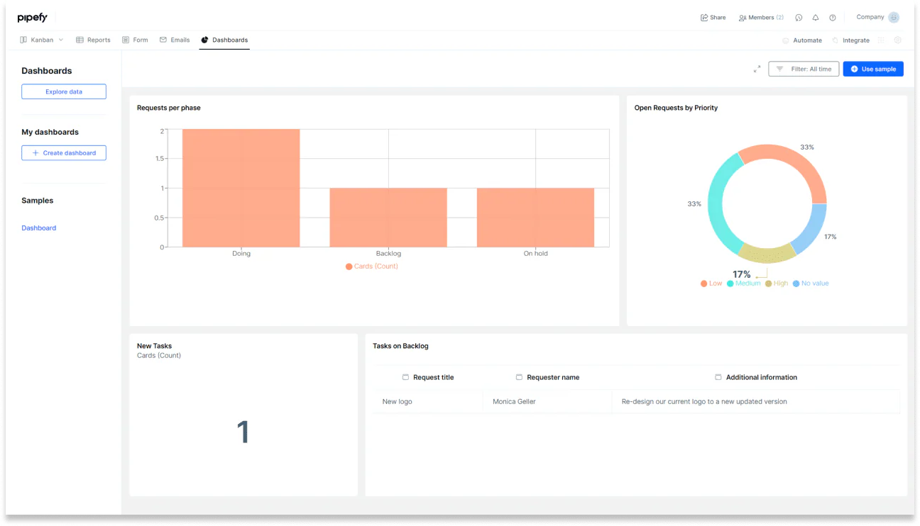Image resolution: width=920 pixels, height=526 pixels.
Task: Click the Share button
Action: pos(713,18)
